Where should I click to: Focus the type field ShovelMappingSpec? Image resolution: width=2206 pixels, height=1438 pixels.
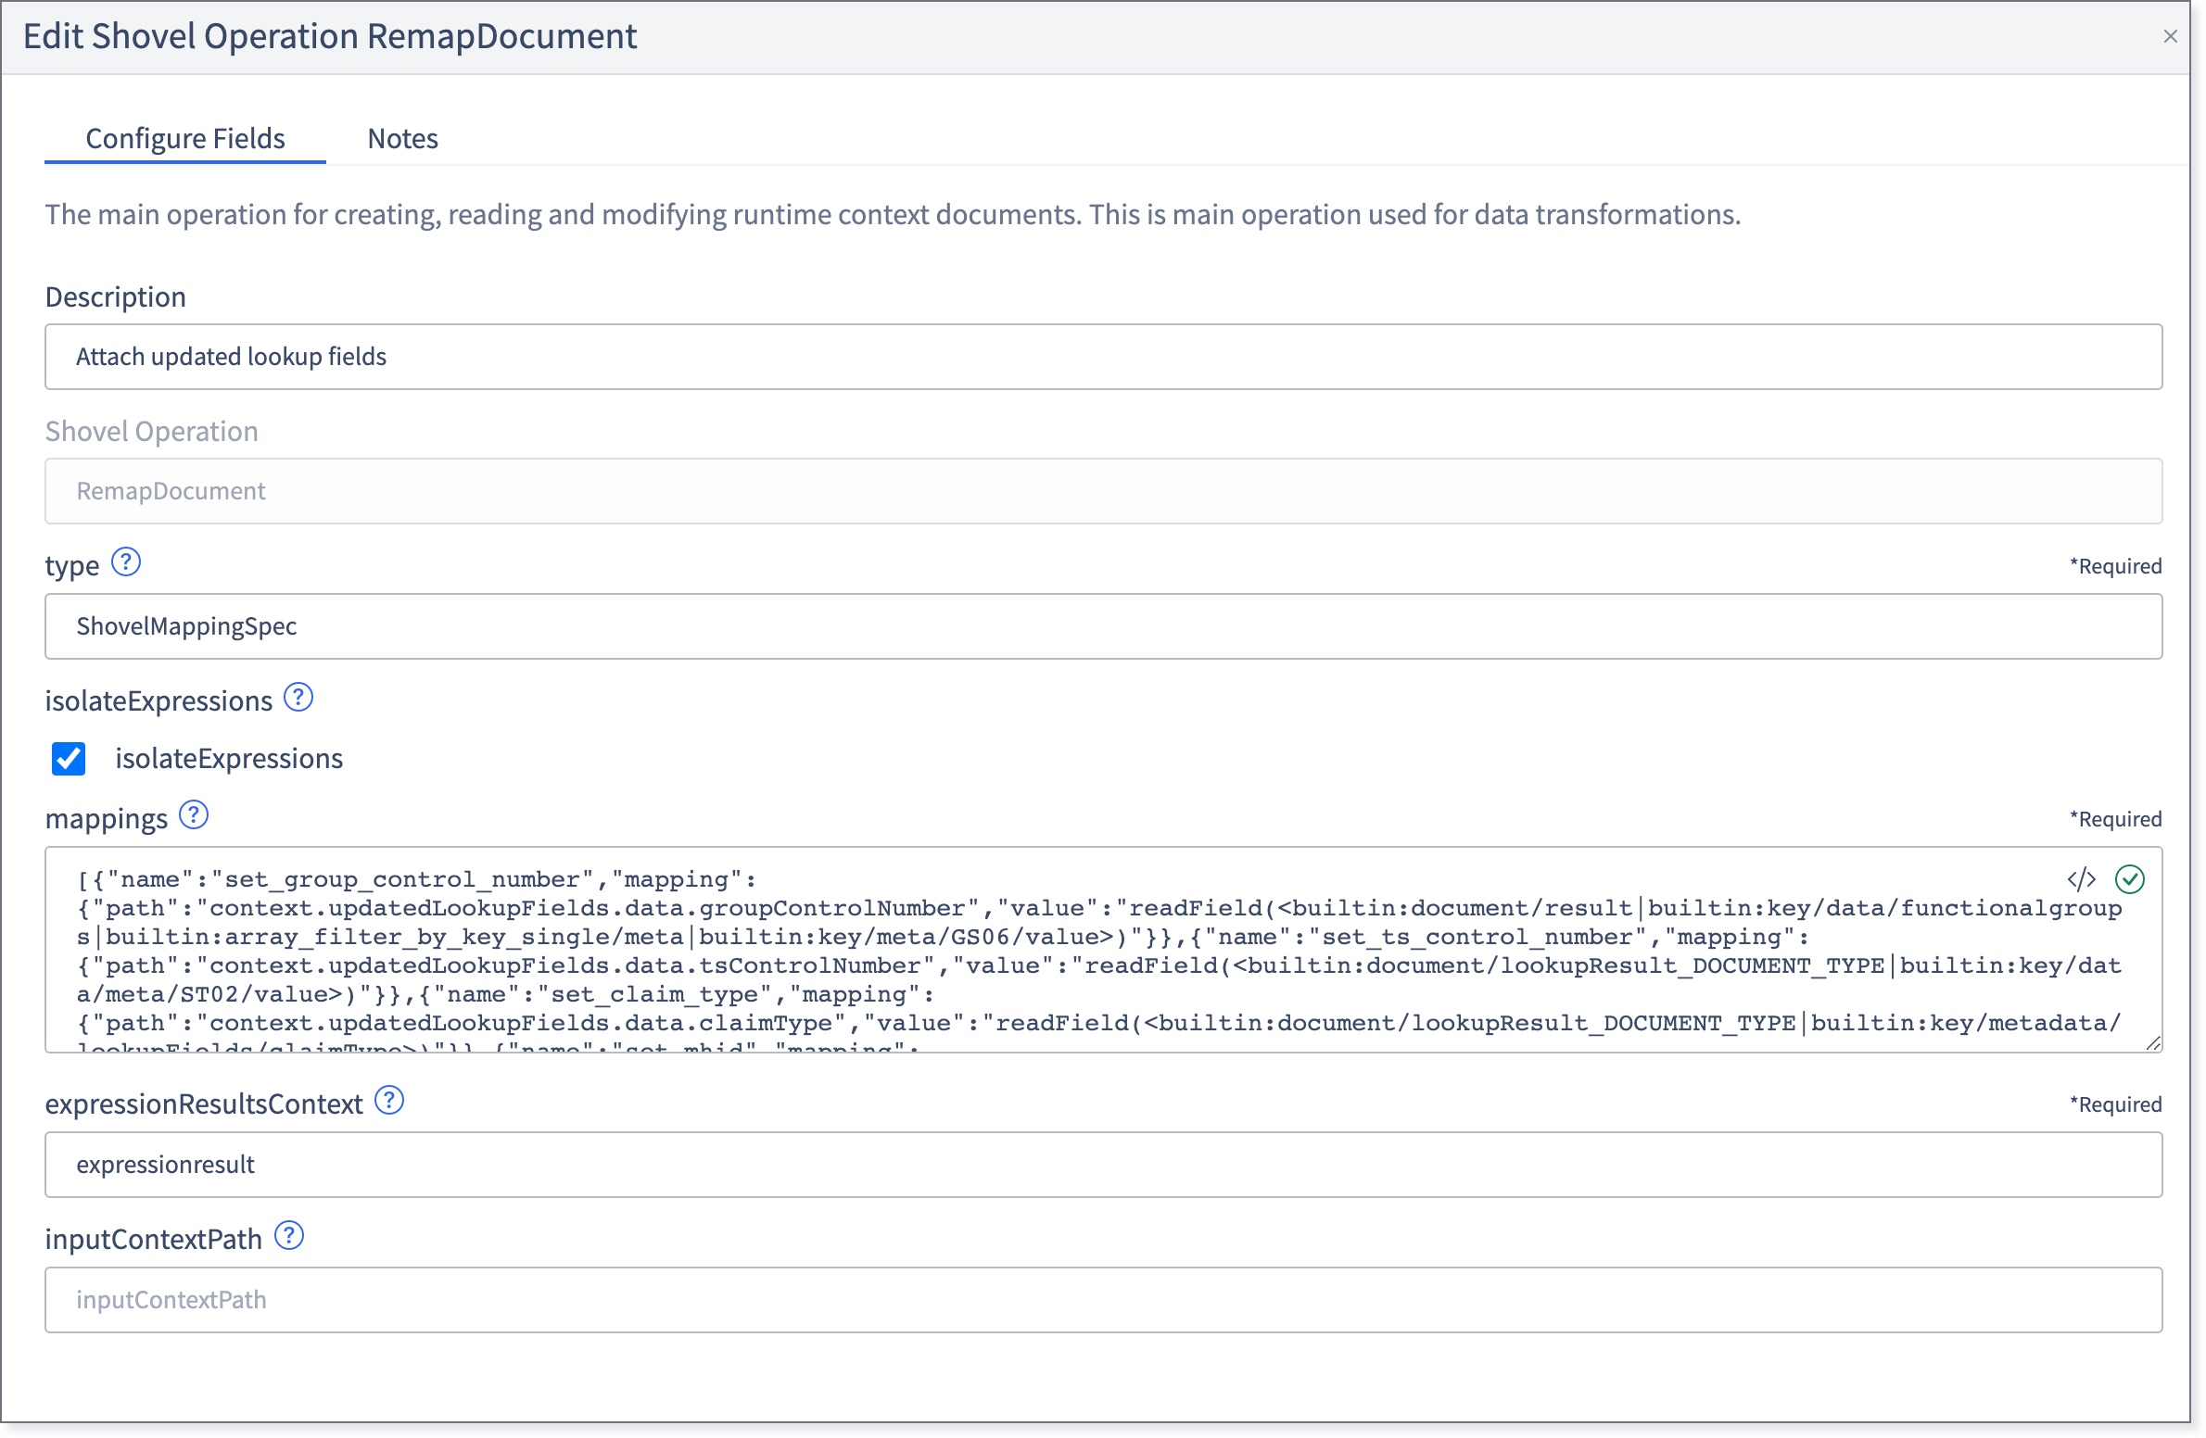click(1104, 626)
